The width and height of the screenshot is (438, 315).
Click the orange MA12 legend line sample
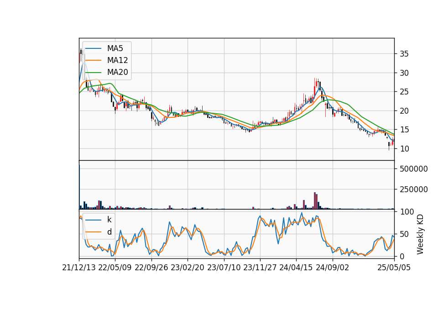coord(93,60)
